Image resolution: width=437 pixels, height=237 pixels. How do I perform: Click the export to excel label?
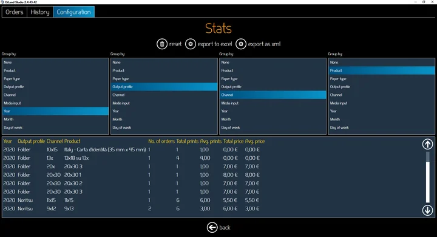(215, 44)
